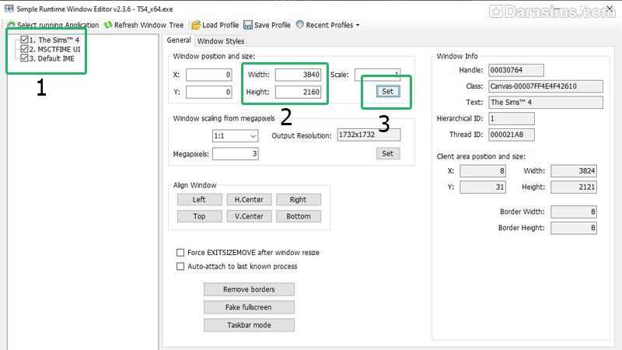This screenshot has width=622, height=350.
Task: Click the Hierarchical ID field
Action: click(x=512, y=119)
